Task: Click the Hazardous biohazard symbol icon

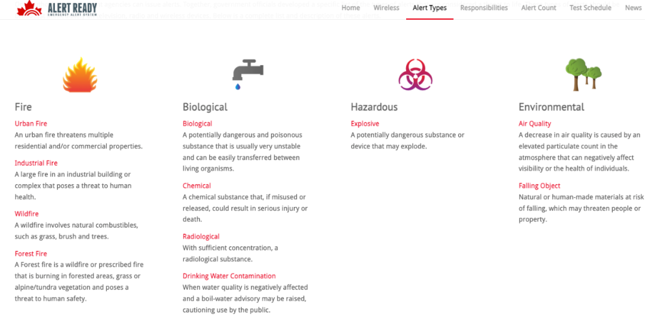Action: click(416, 75)
